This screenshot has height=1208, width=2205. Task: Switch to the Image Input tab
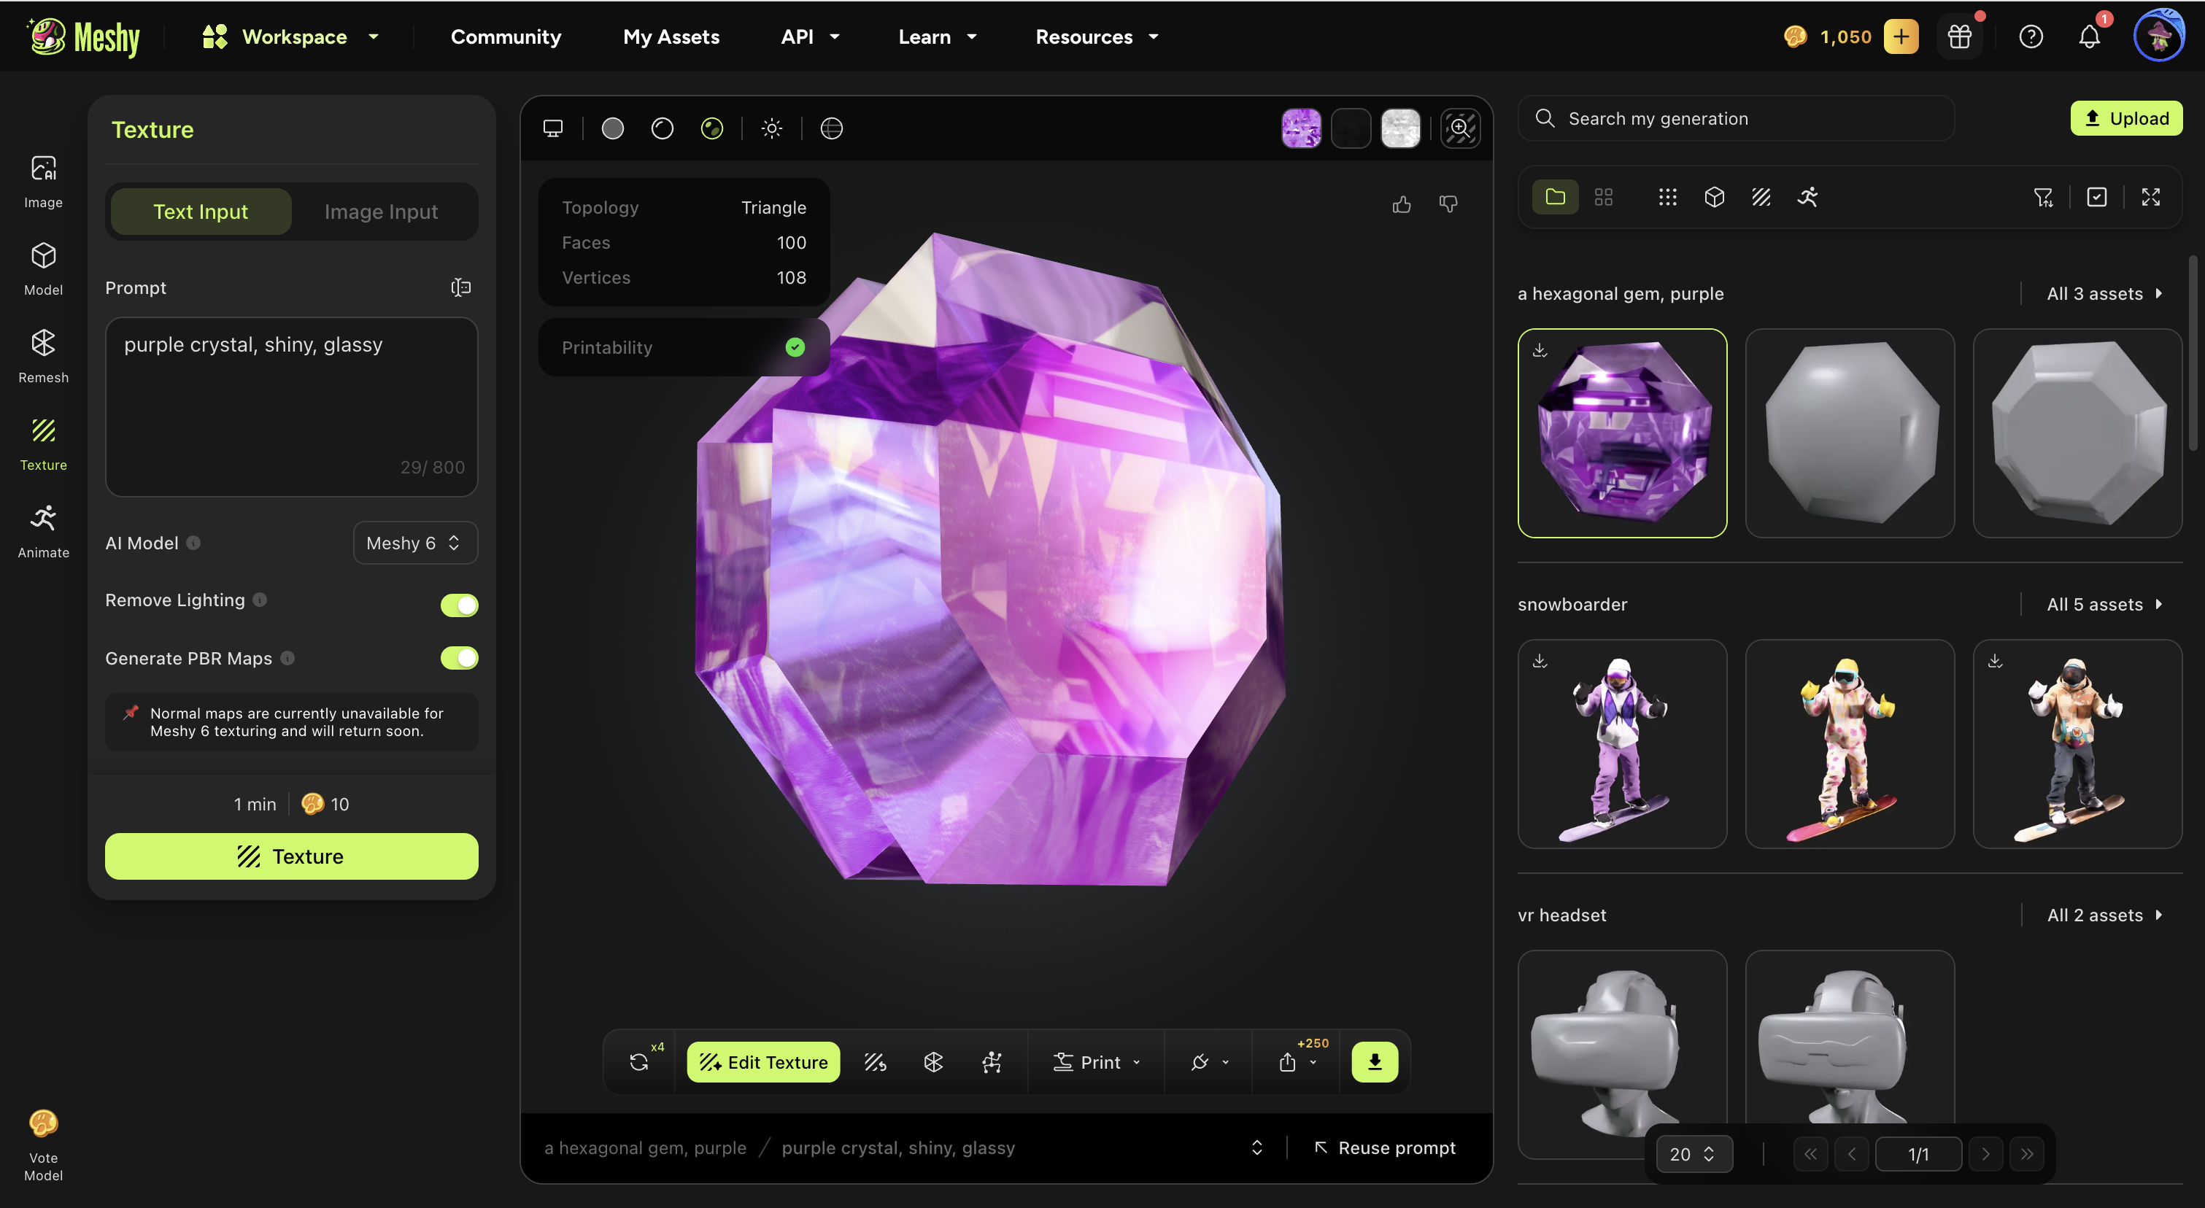point(381,212)
